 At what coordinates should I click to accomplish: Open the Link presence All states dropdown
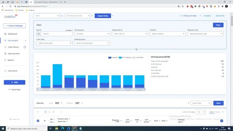92,34
